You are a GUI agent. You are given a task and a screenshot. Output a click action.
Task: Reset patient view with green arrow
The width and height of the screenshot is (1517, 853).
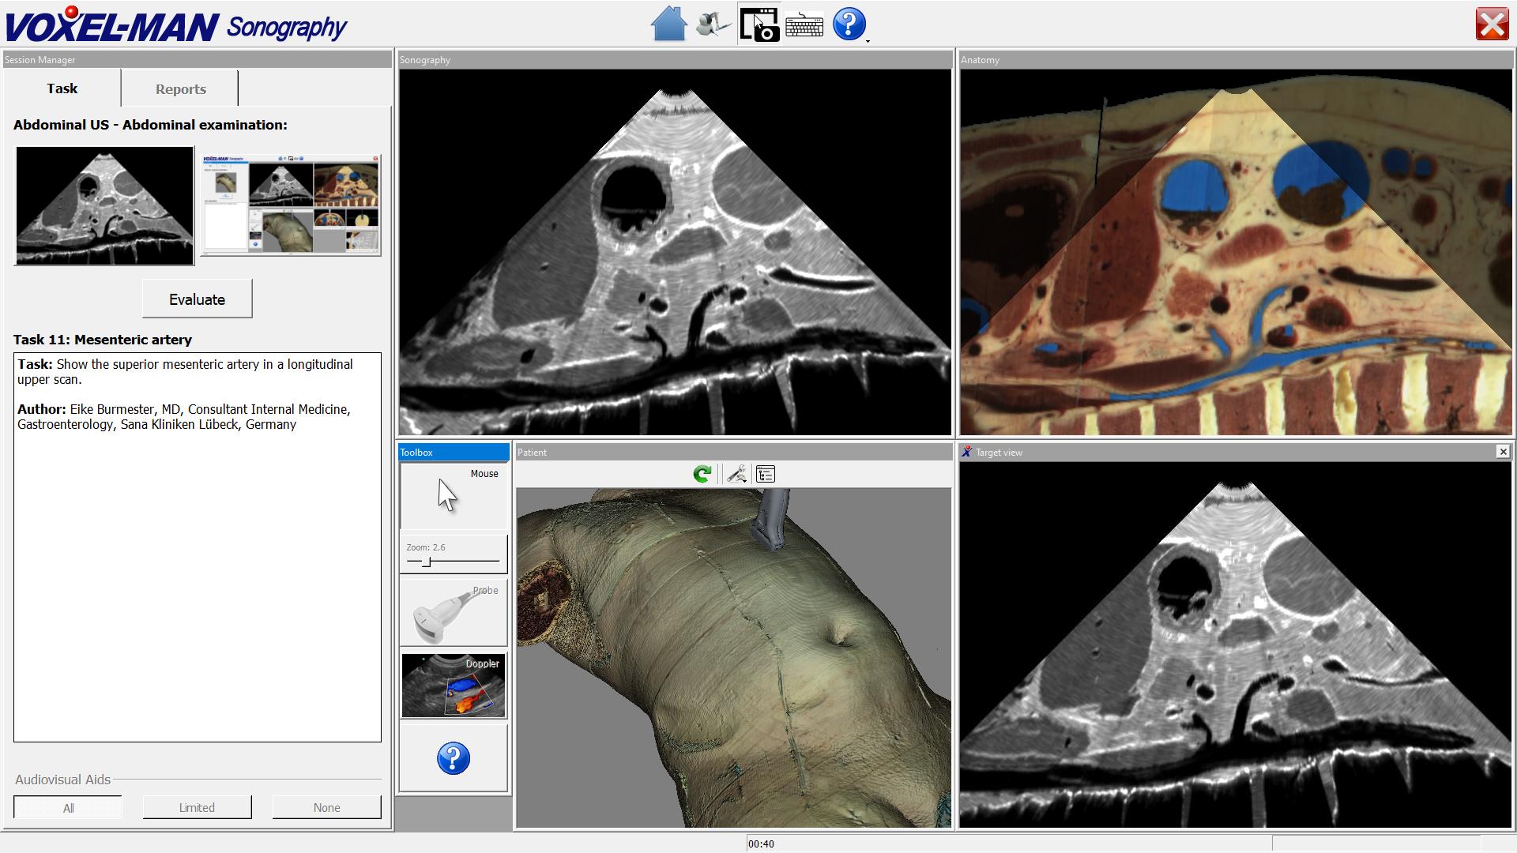[702, 474]
